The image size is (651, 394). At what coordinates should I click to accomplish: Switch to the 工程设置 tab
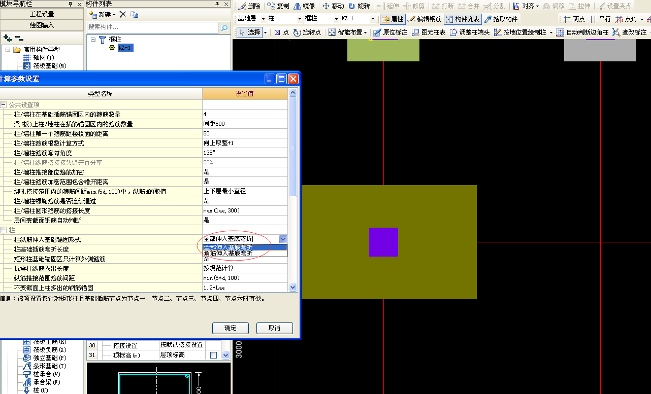pos(42,14)
